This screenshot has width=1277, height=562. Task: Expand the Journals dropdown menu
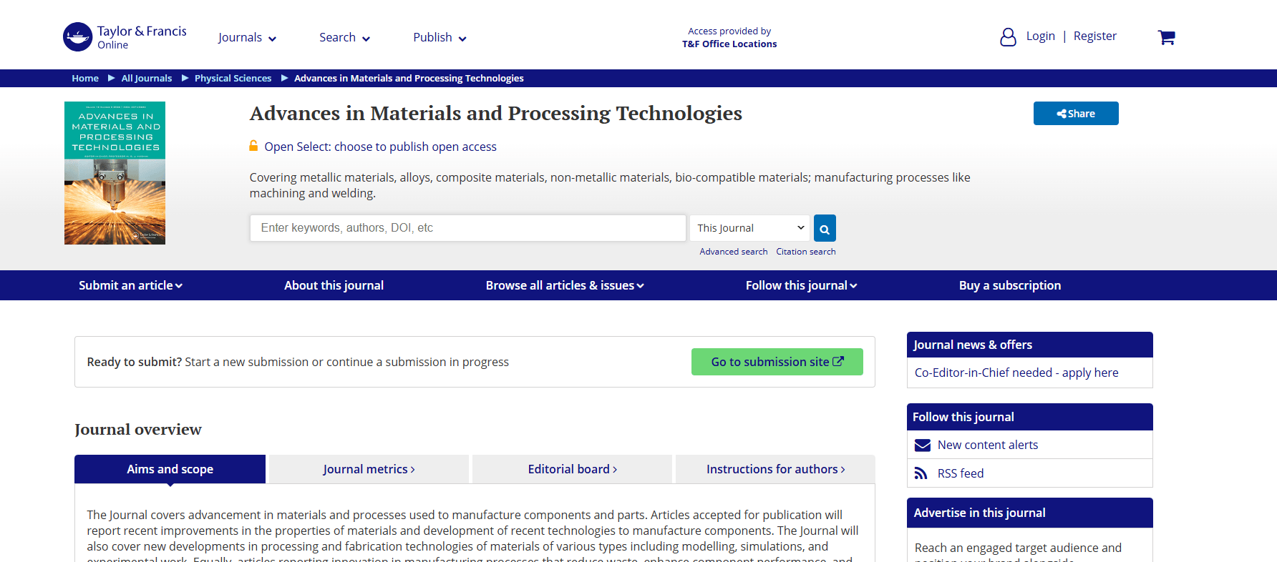pos(247,38)
